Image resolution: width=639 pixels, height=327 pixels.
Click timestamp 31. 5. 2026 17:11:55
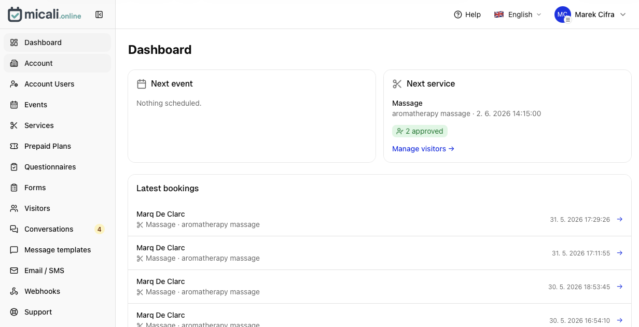pyautogui.click(x=581, y=253)
